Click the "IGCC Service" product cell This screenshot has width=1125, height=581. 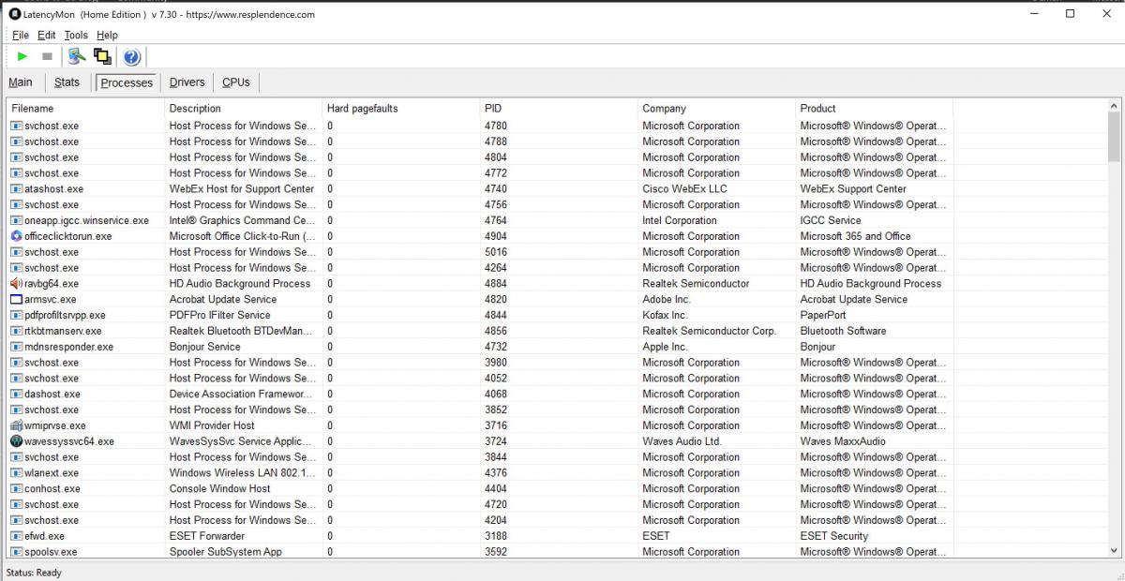pyautogui.click(x=831, y=221)
